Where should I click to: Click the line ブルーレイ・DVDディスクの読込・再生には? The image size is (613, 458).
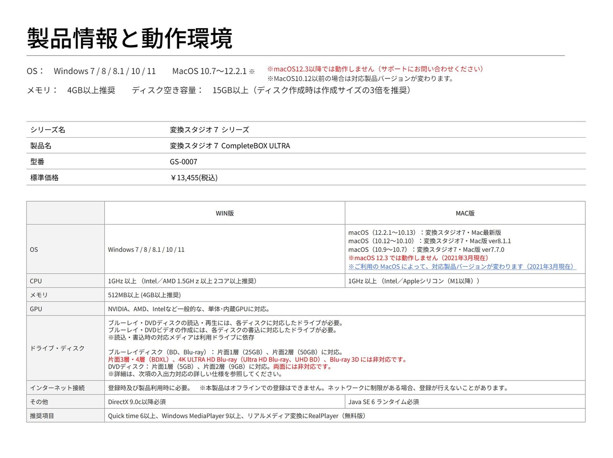click(x=226, y=323)
